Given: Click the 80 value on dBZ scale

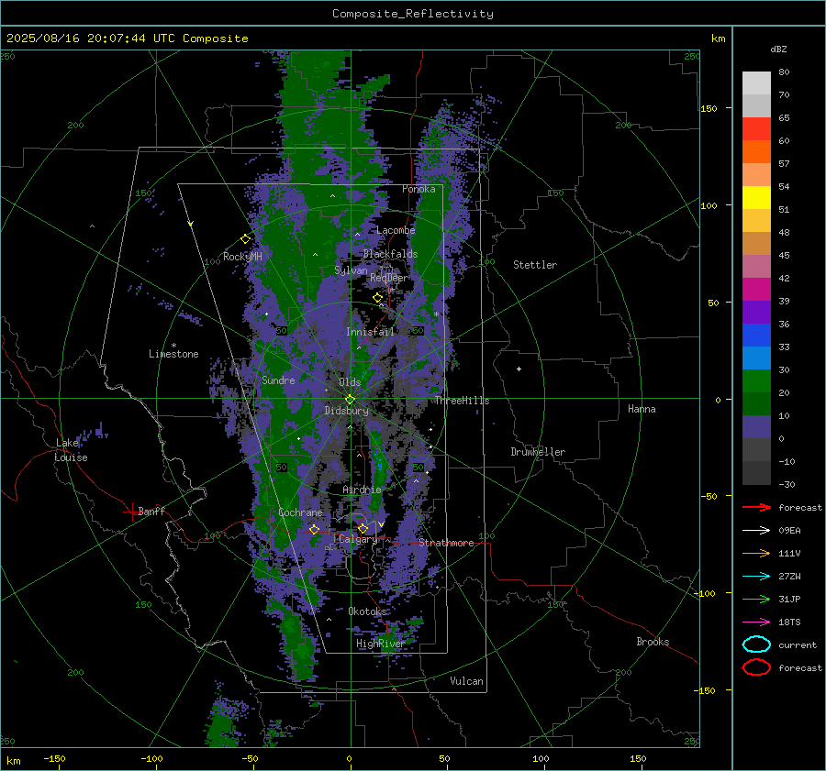Looking at the screenshot, I should coord(784,72).
